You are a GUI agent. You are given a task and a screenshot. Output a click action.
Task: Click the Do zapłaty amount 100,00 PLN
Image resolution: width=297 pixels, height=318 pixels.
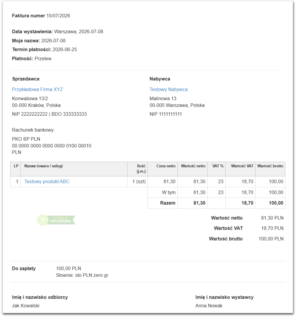click(68, 268)
